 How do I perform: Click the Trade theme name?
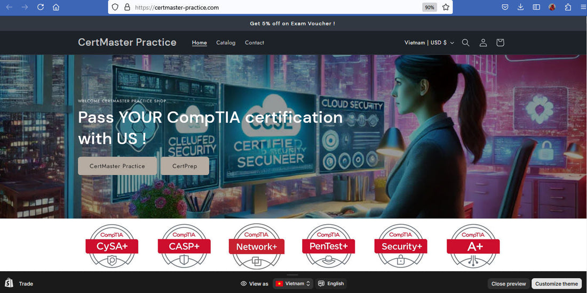click(26, 283)
